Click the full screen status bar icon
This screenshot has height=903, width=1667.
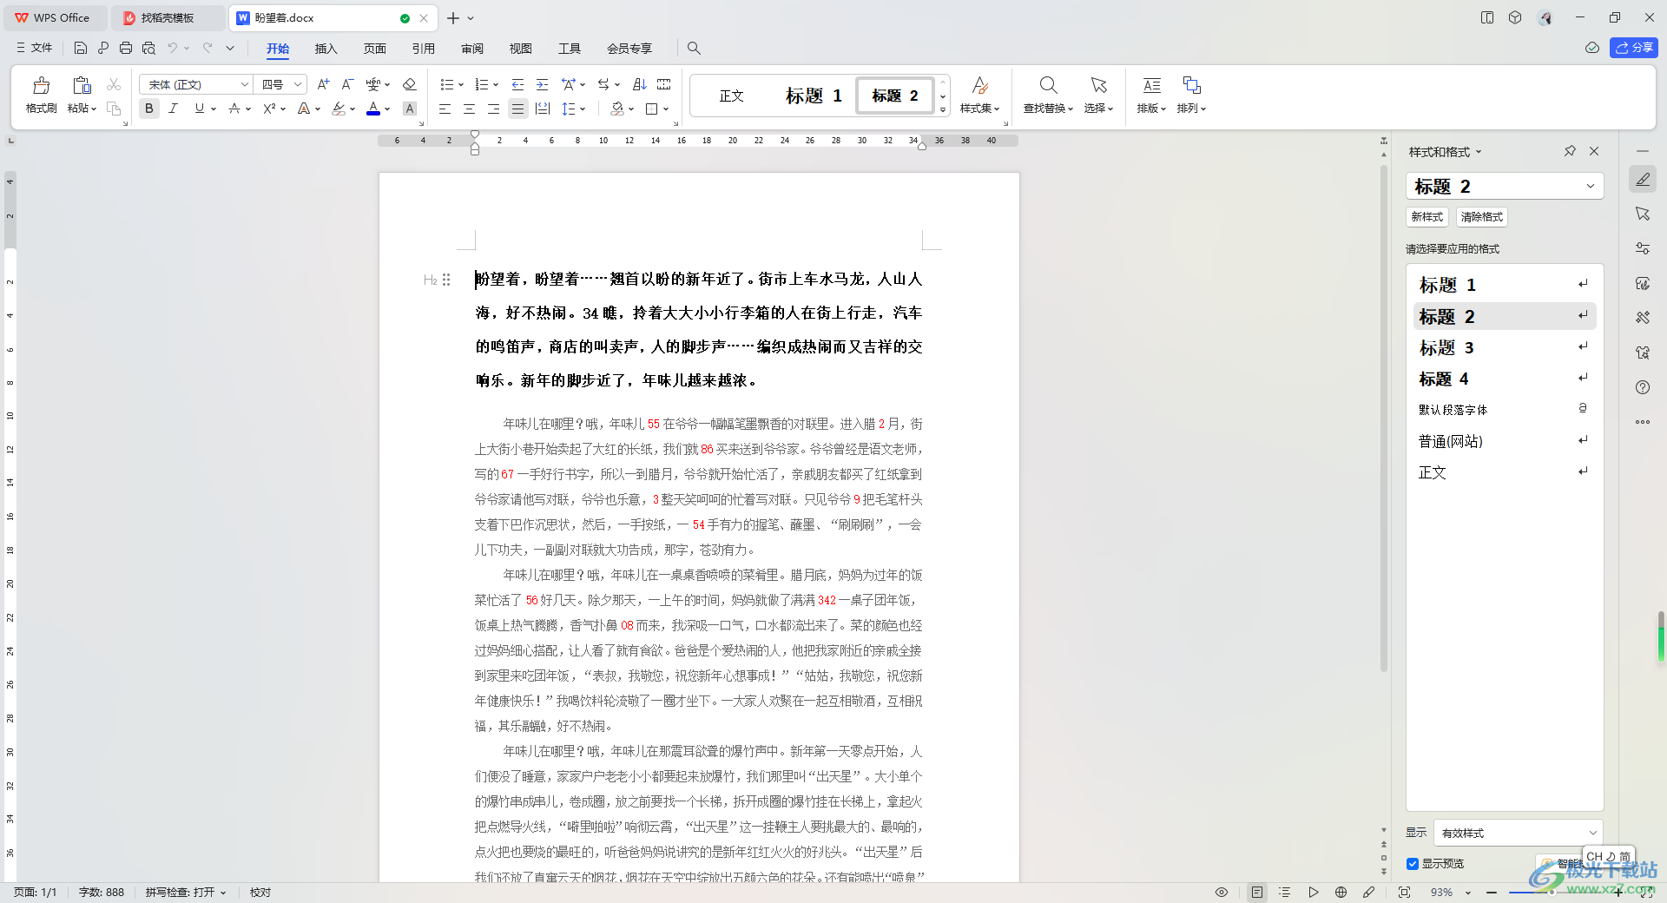(1404, 892)
